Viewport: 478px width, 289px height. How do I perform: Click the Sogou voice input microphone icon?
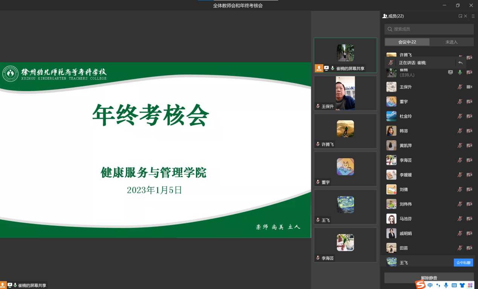coord(446,285)
